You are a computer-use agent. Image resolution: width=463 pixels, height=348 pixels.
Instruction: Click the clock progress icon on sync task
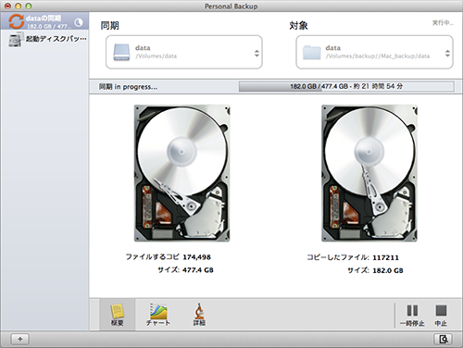79,22
